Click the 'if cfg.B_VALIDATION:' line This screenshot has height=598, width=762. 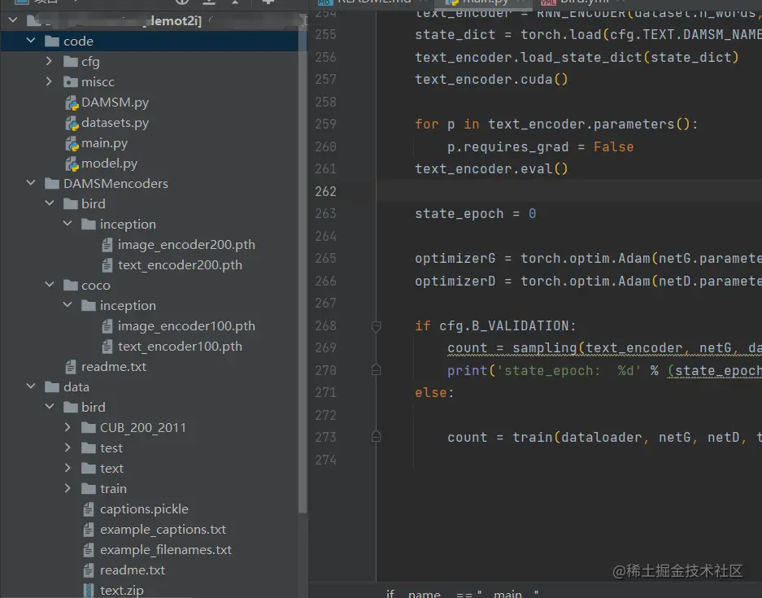pos(496,325)
